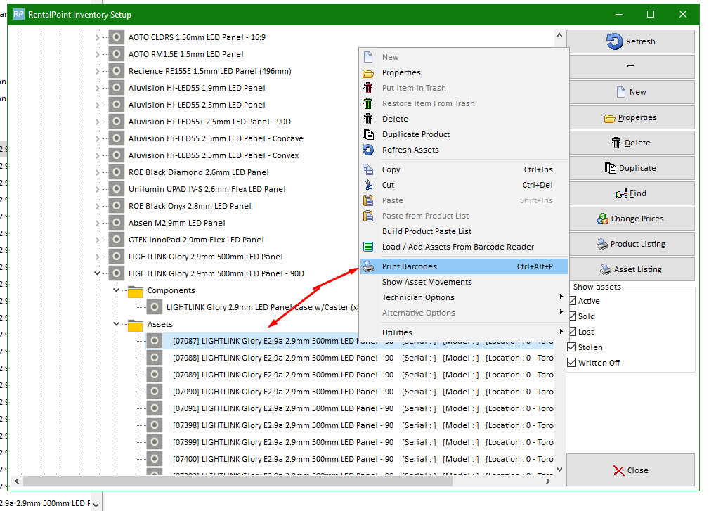
Task: Click the product icon beside ROE Black Diamond
Action: [x=117, y=172]
